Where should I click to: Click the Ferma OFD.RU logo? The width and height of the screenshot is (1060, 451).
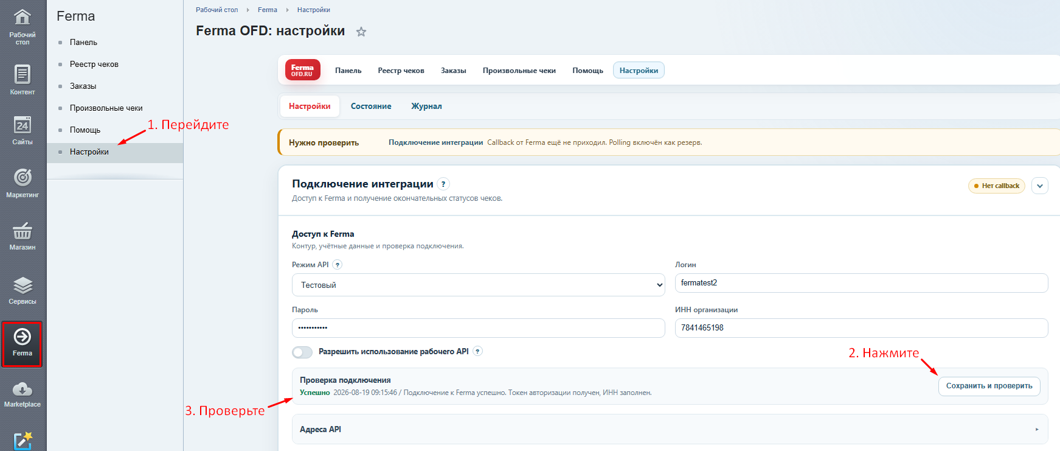[x=302, y=71]
